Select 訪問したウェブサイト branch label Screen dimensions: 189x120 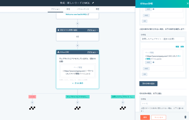point(123,97)
